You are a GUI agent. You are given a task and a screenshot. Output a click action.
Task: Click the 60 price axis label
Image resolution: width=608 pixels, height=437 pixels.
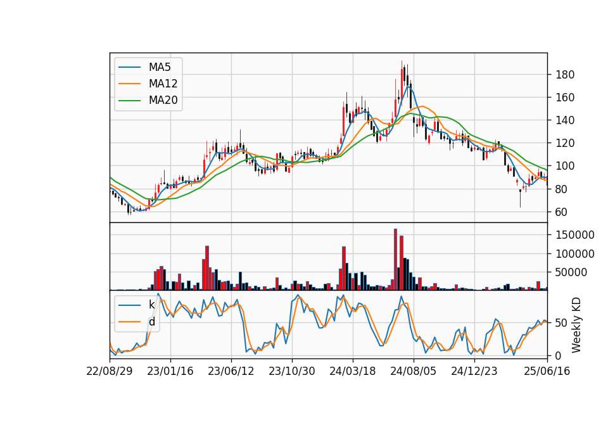tap(562, 212)
